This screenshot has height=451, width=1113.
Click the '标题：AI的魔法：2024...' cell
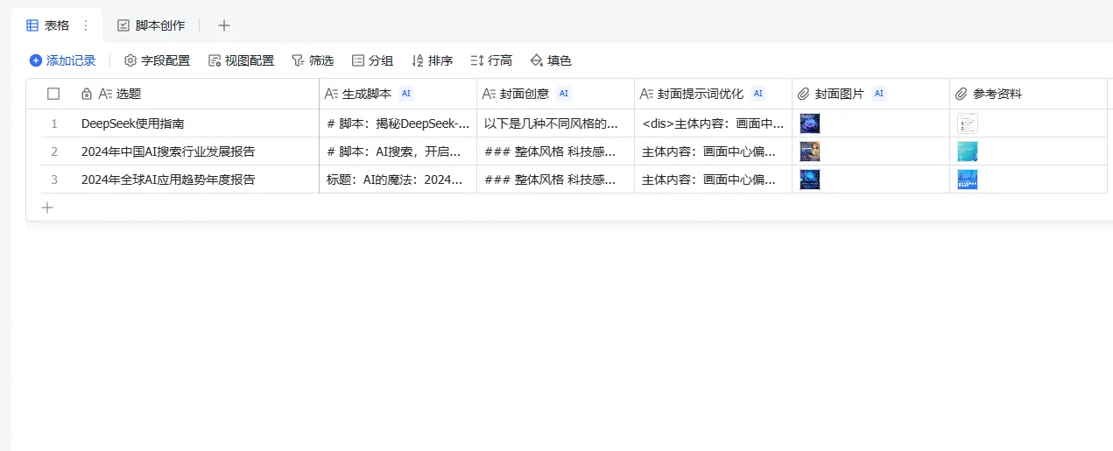398,180
